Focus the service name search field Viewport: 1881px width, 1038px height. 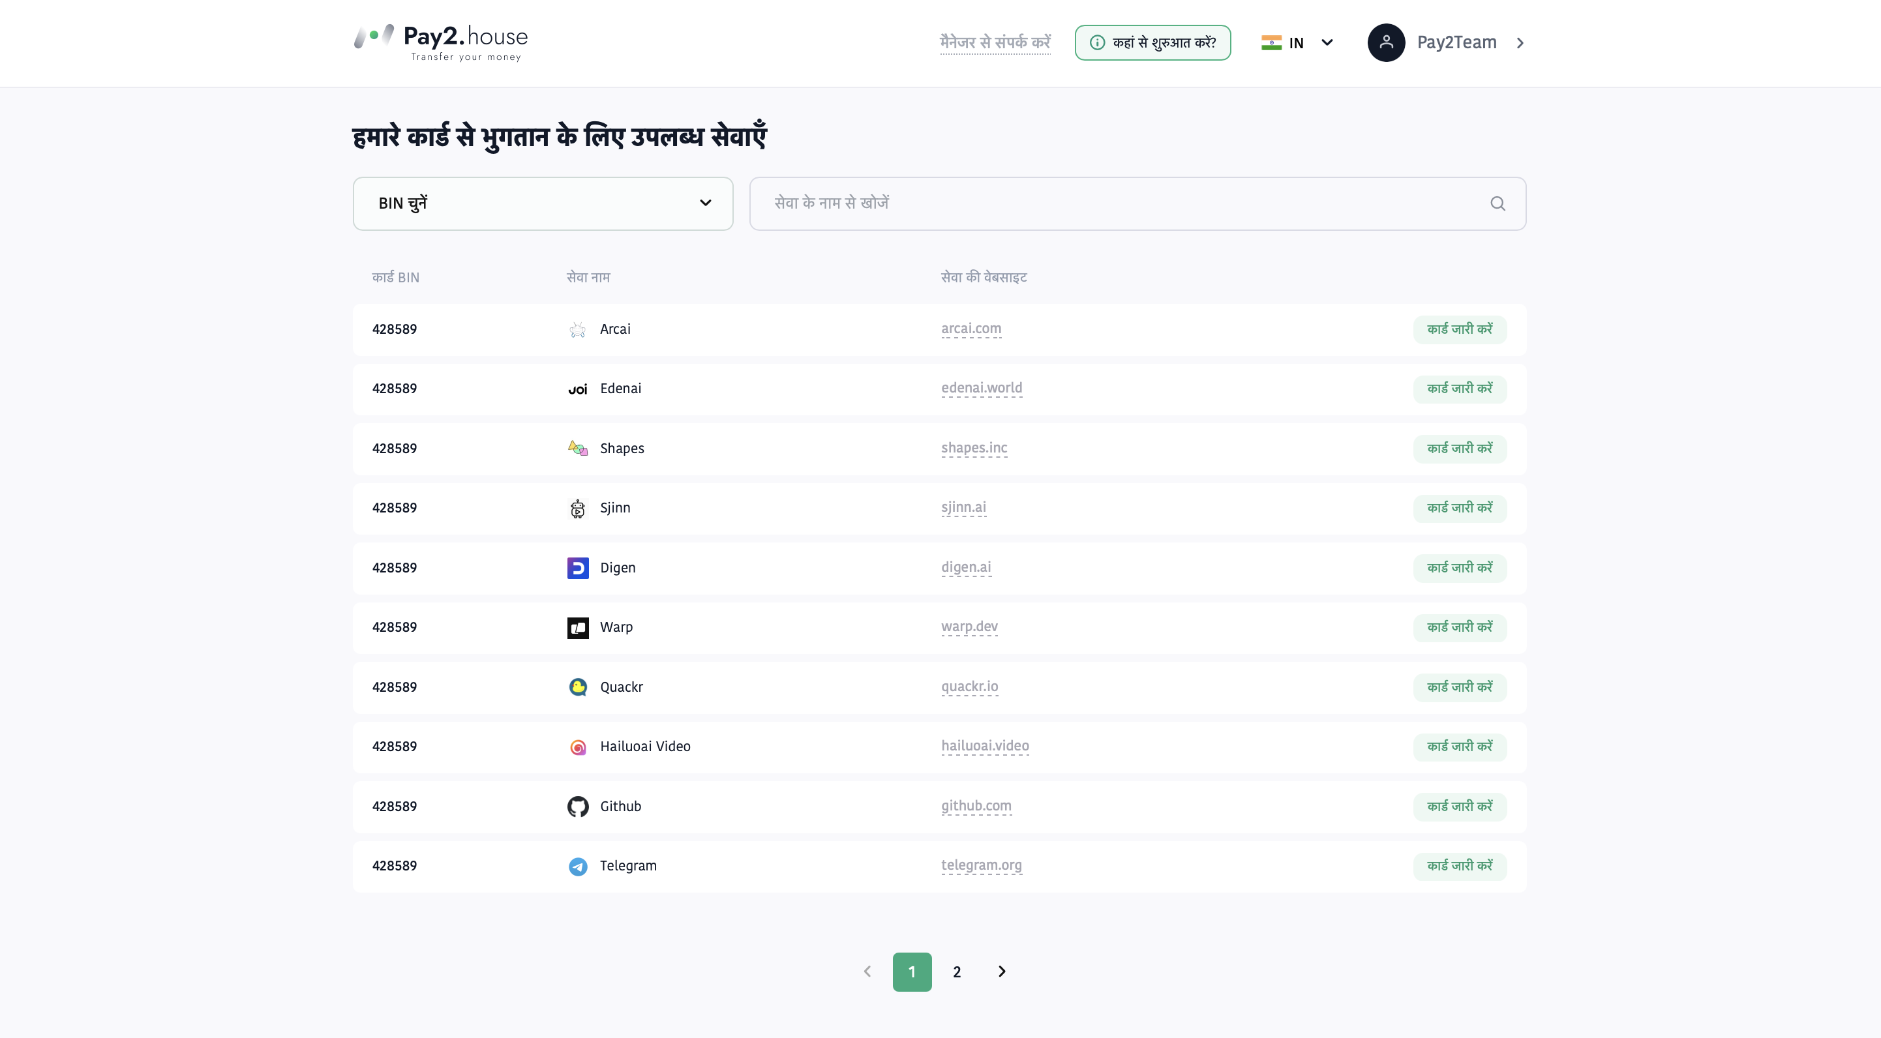[x=1137, y=203]
